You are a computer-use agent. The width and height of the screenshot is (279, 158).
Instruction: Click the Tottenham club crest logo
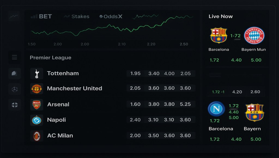[x=37, y=73]
